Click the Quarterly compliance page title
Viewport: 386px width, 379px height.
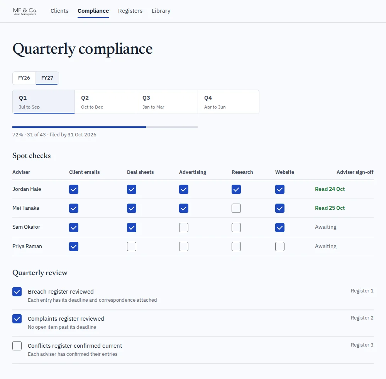click(x=83, y=49)
